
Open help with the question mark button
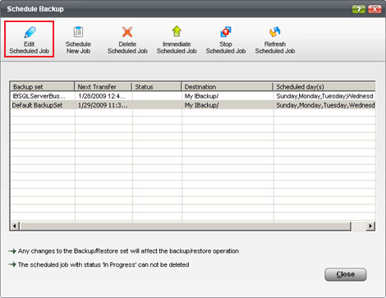point(359,9)
